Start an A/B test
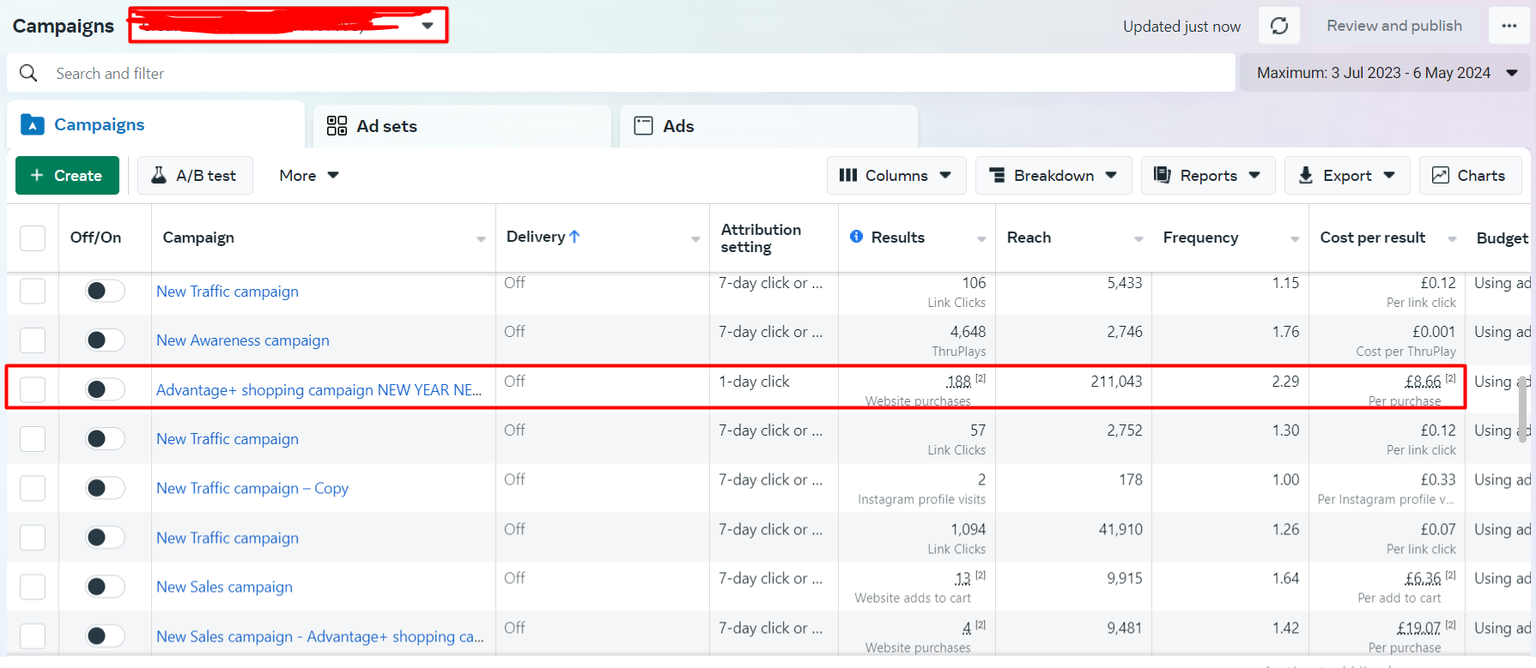 [195, 175]
